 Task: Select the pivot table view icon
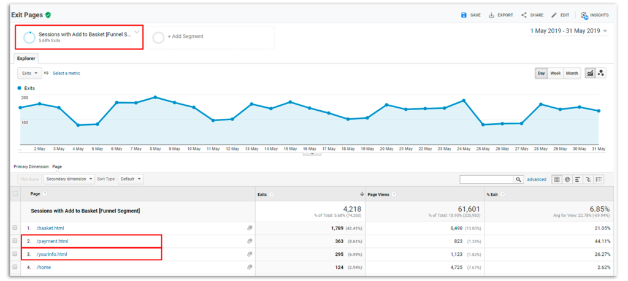pyautogui.click(x=599, y=179)
